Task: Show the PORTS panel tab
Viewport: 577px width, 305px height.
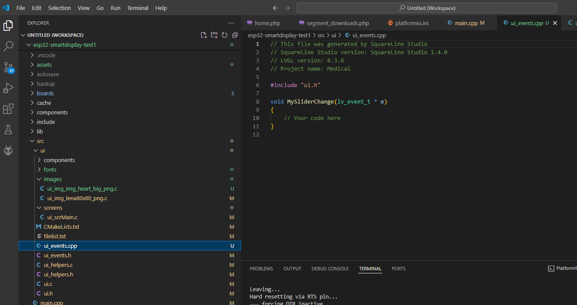Action: [399, 269]
